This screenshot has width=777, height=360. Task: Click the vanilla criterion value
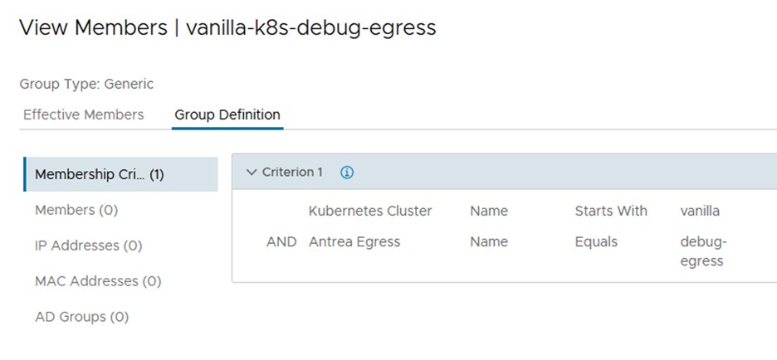coord(700,211)
